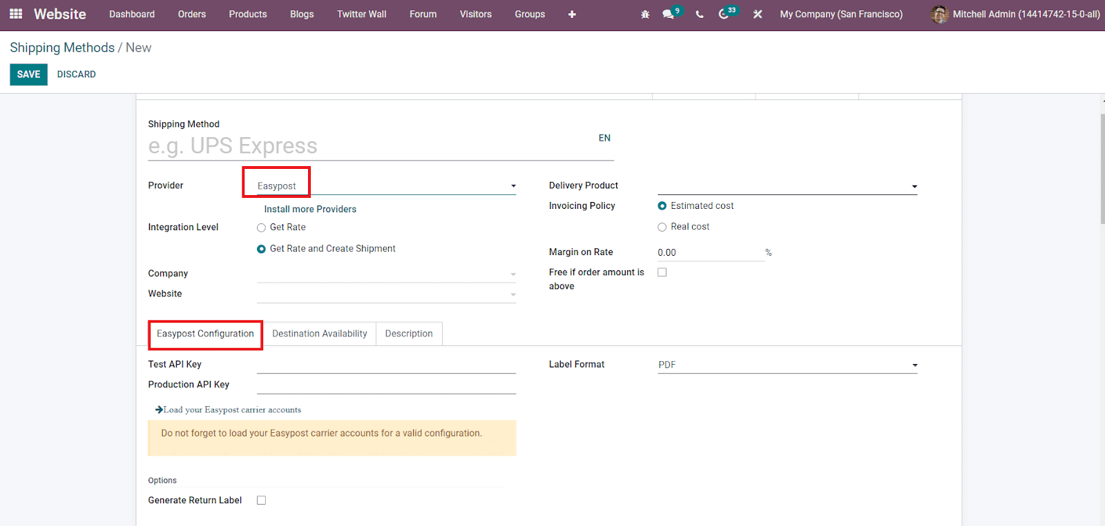Click the crossed tools icon in navbar

[x=758, y=14]
